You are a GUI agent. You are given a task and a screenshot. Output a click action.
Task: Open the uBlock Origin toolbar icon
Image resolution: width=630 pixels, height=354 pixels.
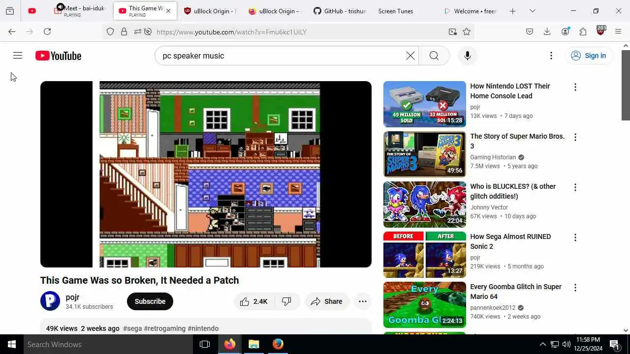pos(600,31)
